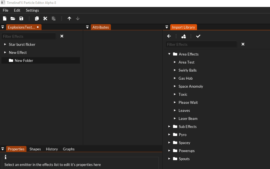Viewport: 270px width, 169px height.
Task: Click the Cut scissors icon
Action: pyautogui.click(x=45, y=19)
